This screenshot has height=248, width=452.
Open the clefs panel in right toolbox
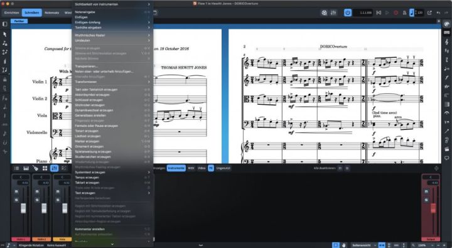(x=446, y=42)
